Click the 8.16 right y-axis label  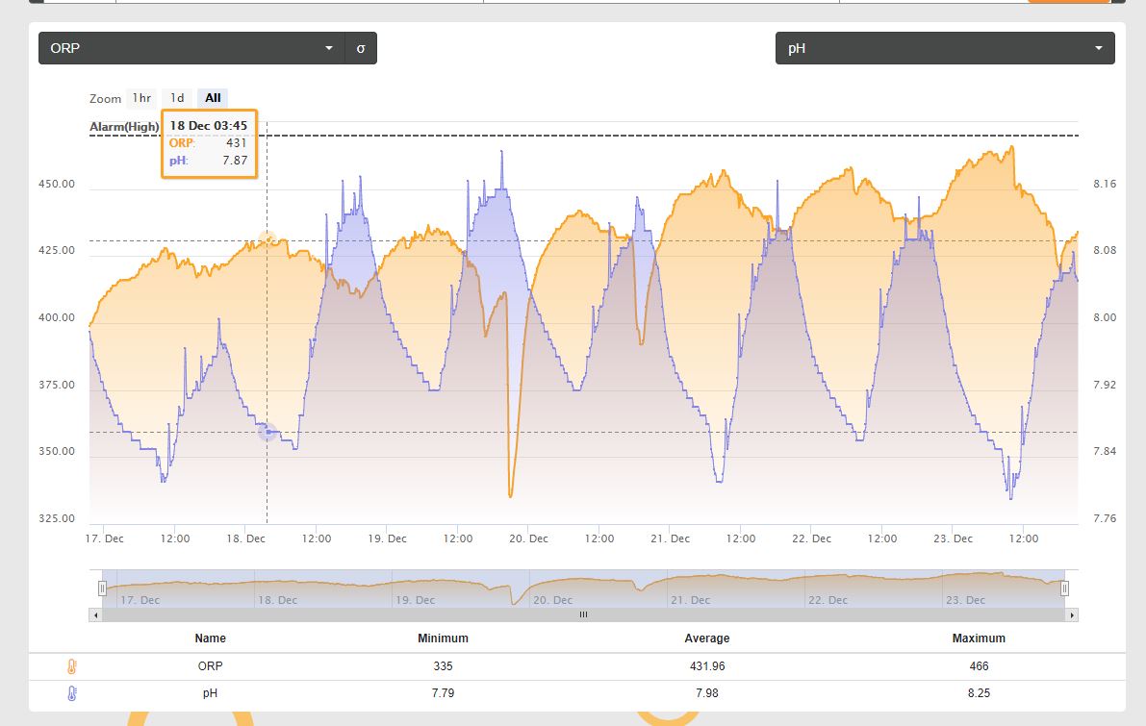pos(1105,184)
